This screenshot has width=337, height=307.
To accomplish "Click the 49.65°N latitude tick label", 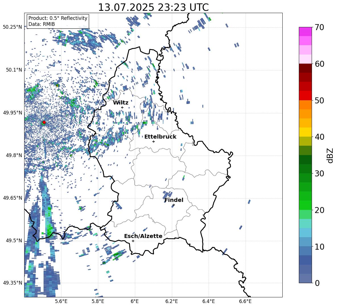I will click(x=13, y=198).
